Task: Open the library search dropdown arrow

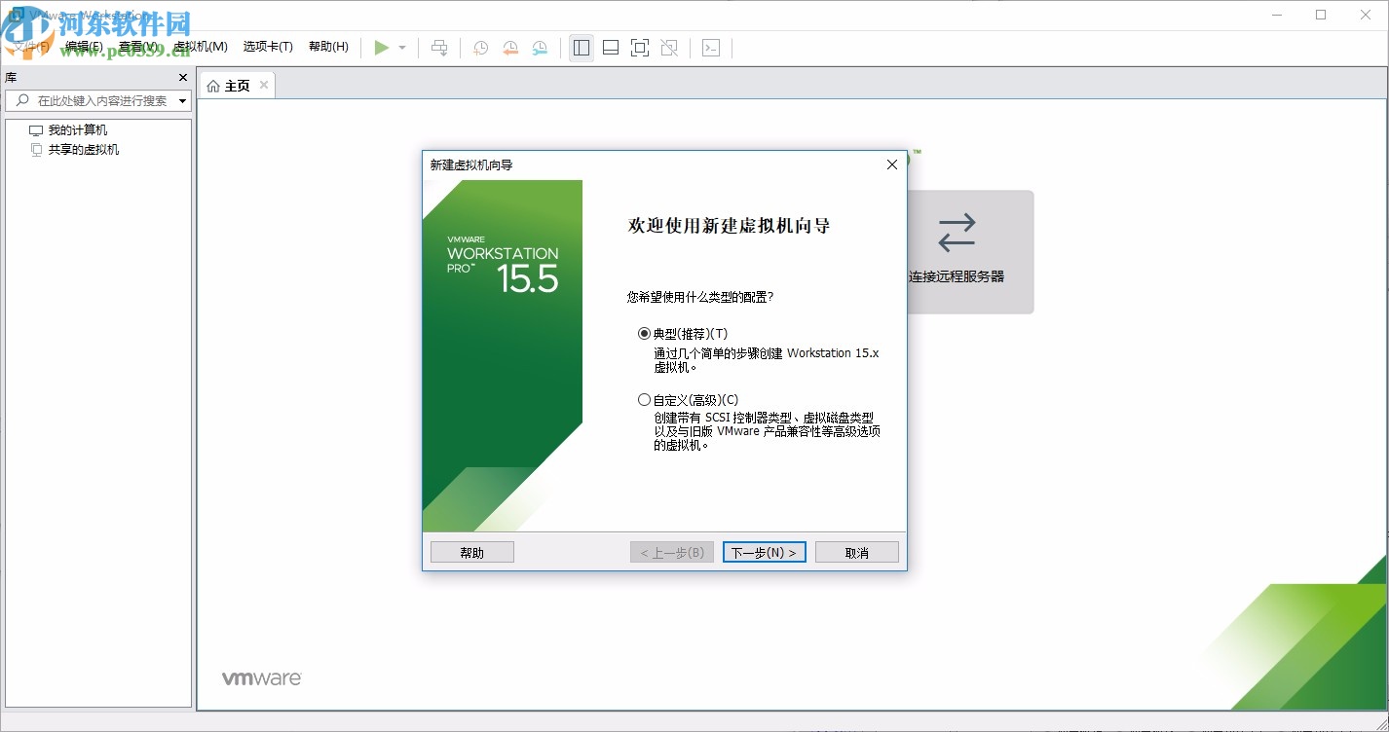Action: pos(181,99)
